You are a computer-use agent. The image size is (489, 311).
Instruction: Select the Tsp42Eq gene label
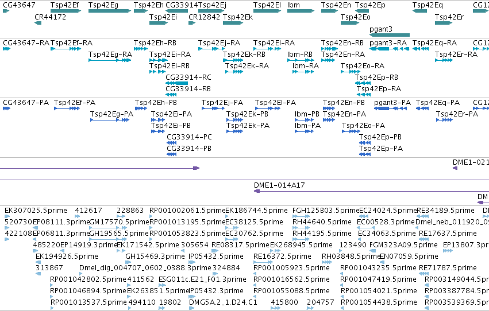pos(428,5)
